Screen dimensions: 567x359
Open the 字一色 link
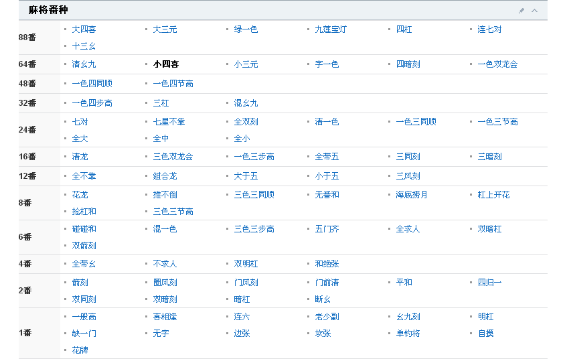[327, 64]
